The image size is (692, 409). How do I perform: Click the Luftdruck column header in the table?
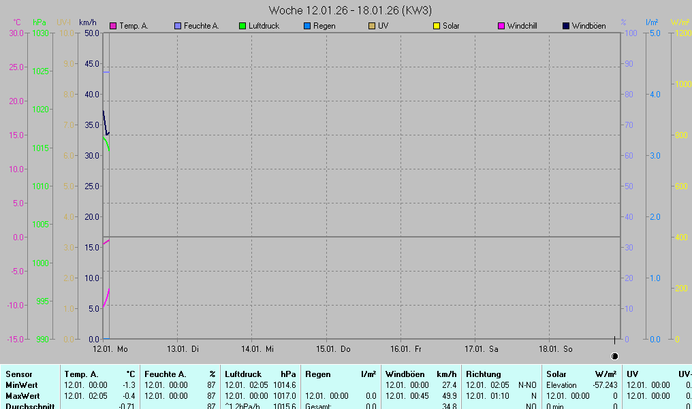243,374
